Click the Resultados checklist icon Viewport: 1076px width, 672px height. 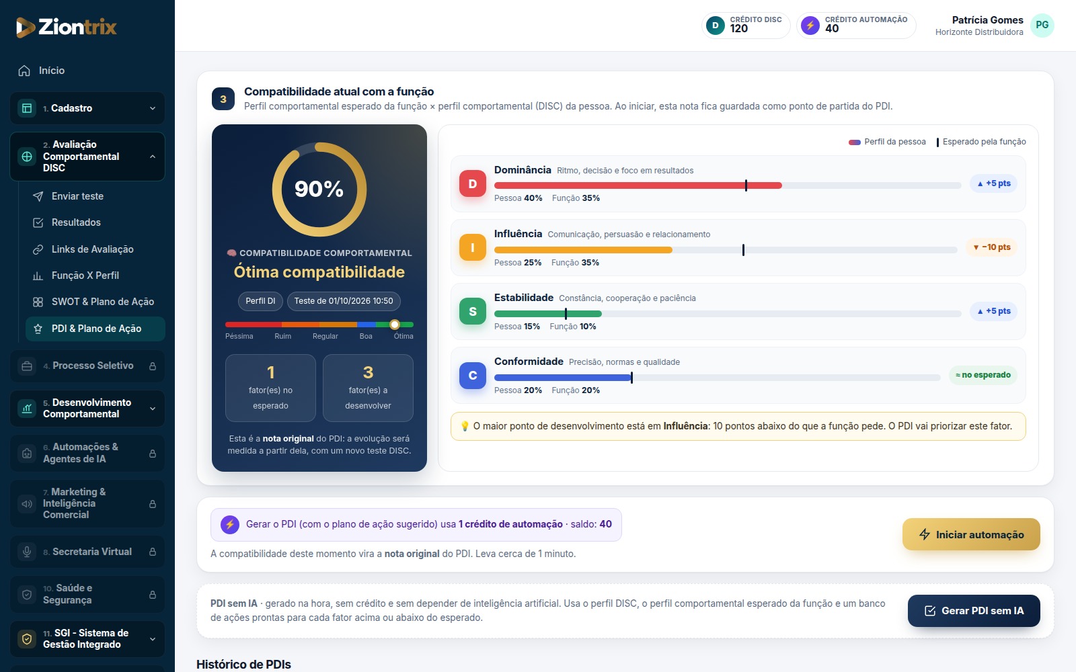pos(38,222)
